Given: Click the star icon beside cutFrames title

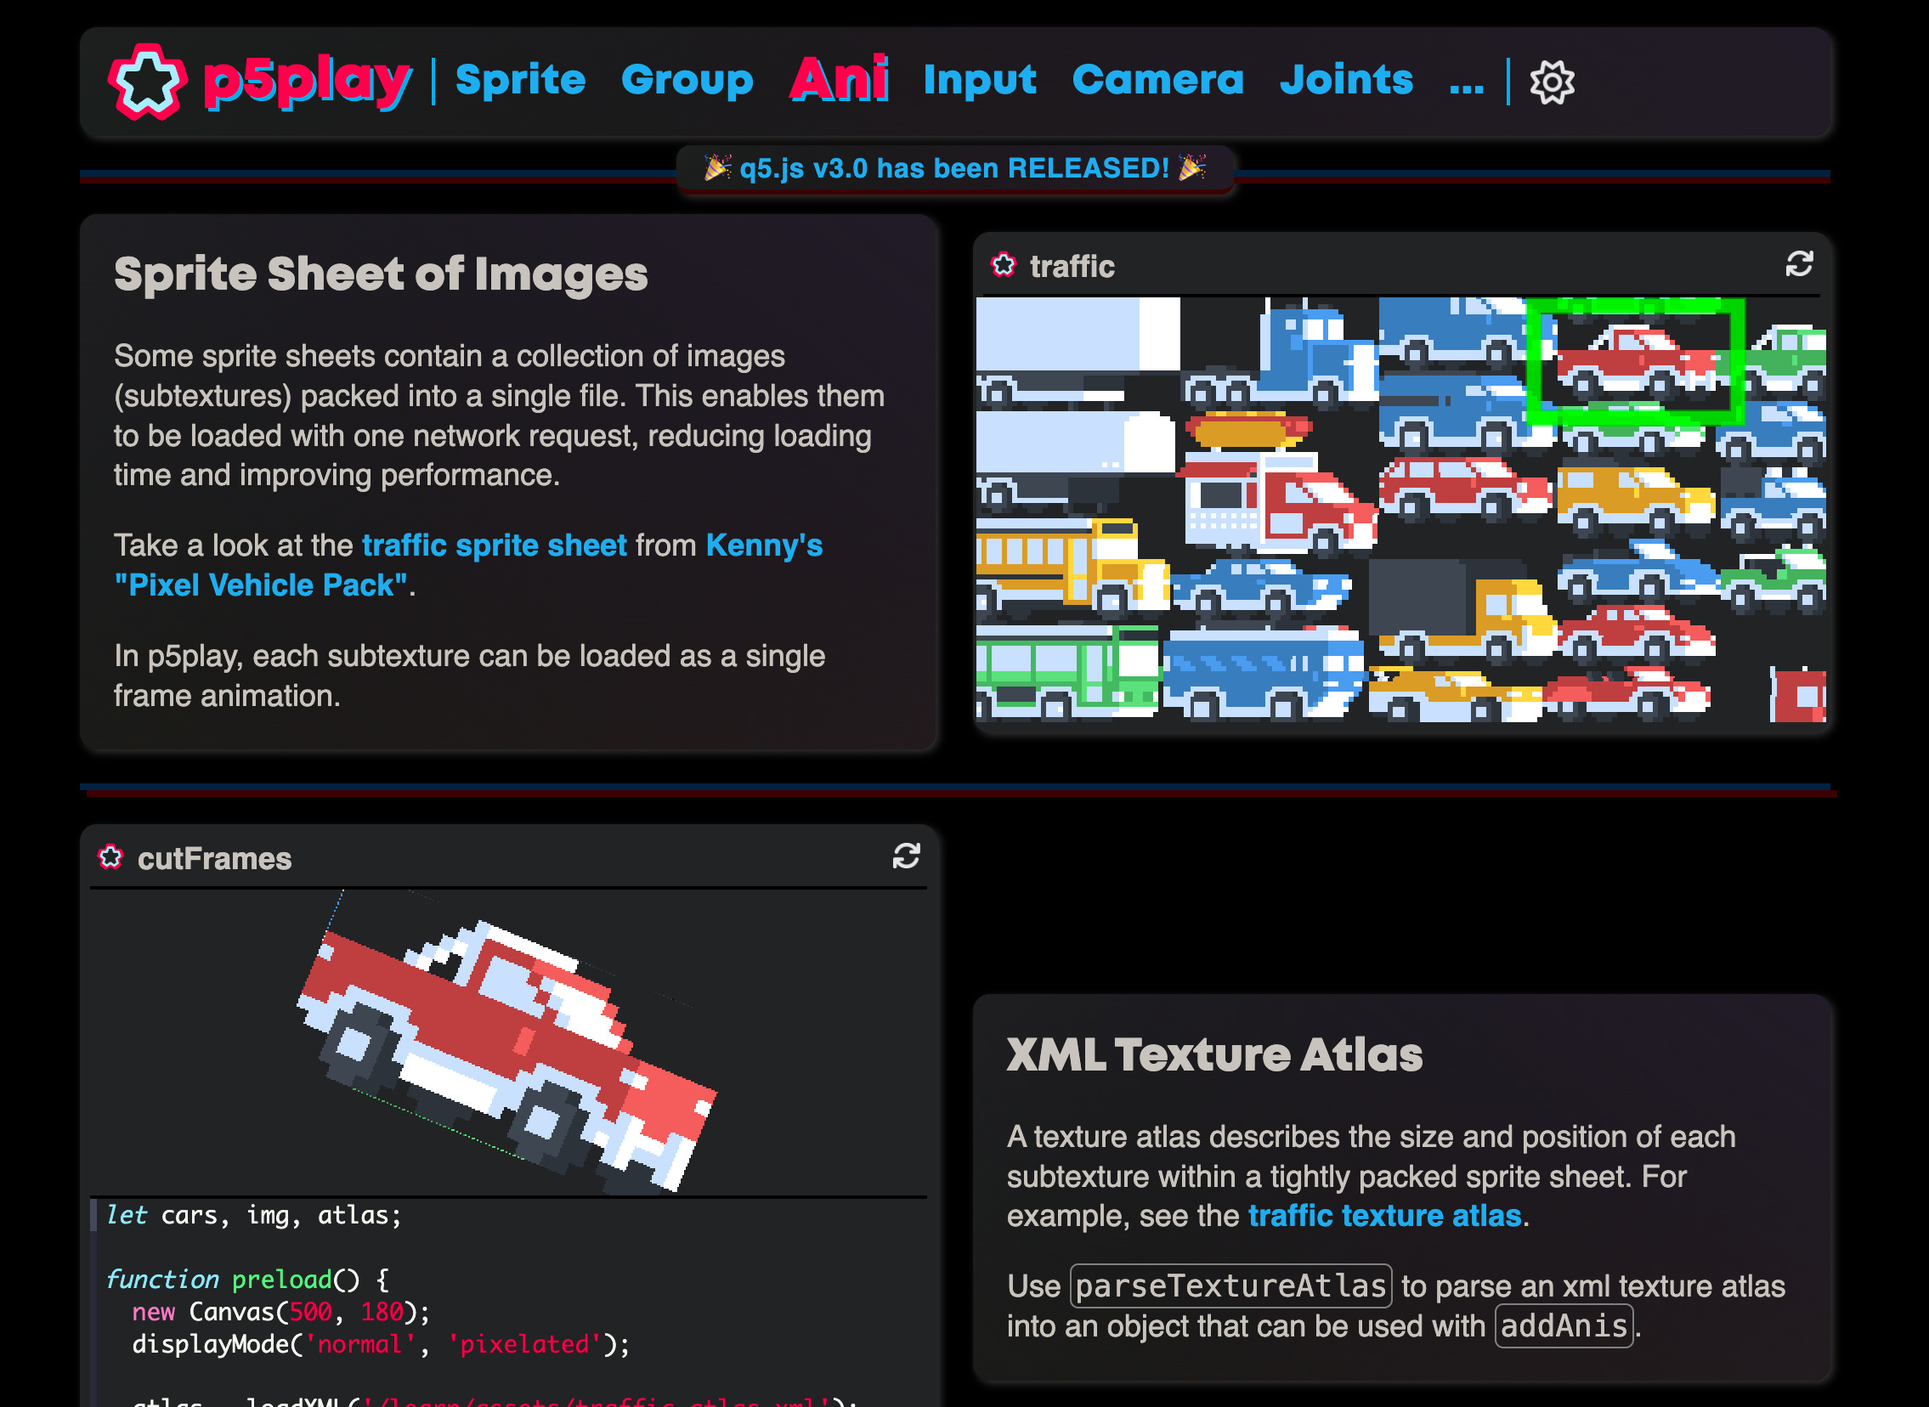Looking at the screenshot, I should tap(110, 856).
